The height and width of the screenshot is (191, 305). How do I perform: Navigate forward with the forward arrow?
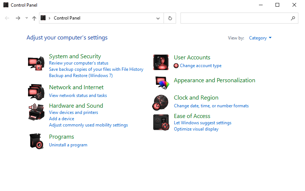pos(18,18)
